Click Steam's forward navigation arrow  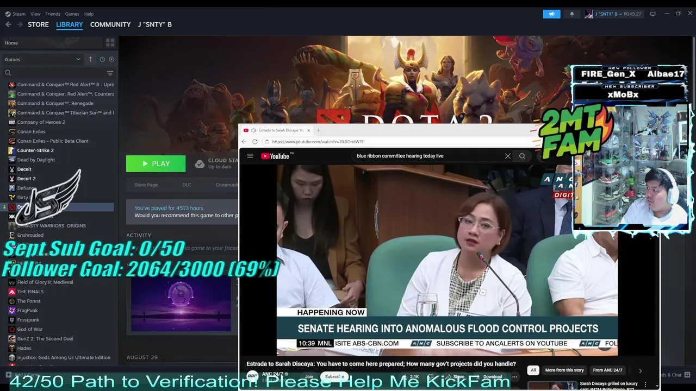click(20, 24)
